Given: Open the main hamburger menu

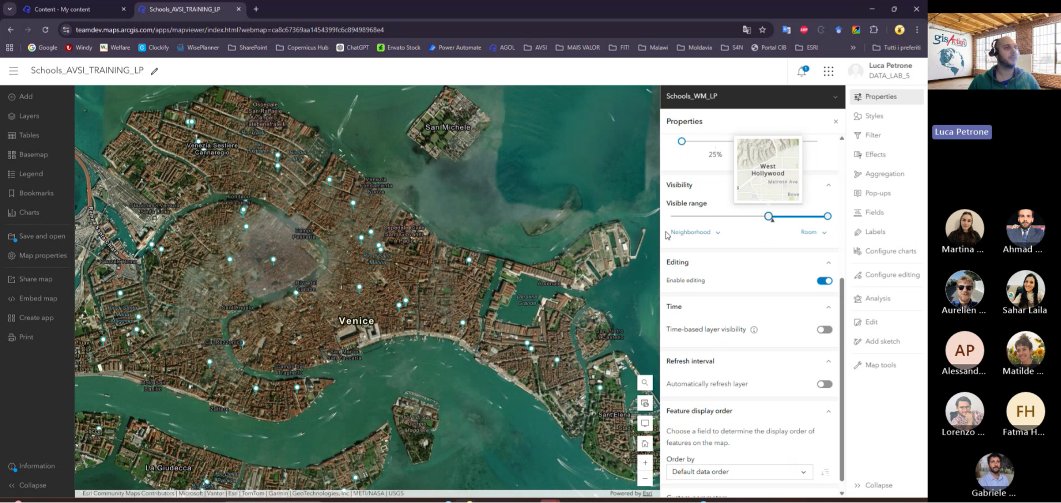Looking at the screenshot, I should click(13, 71).
